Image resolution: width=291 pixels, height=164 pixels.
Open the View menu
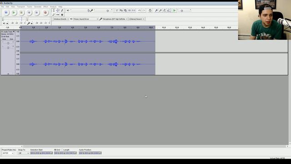13,7
